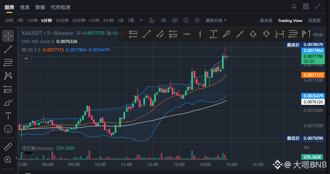The height and width of the screenshot is (174, 330).
Task: Set interval to 1周
Action: pyautogui.click(x=131, y=20)
